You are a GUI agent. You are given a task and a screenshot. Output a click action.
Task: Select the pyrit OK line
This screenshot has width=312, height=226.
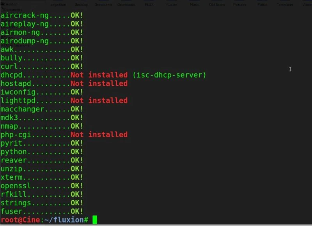click(x=42, y=143)
